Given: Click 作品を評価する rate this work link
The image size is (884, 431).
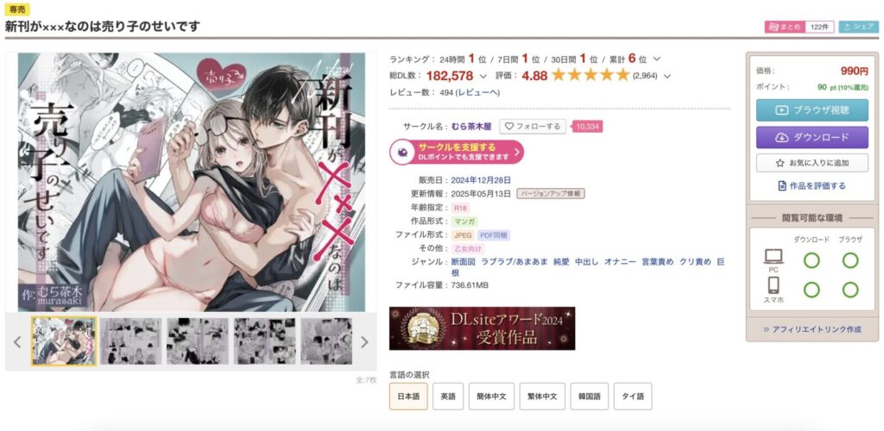Looking at the screenshot, I should coord(811,185).
